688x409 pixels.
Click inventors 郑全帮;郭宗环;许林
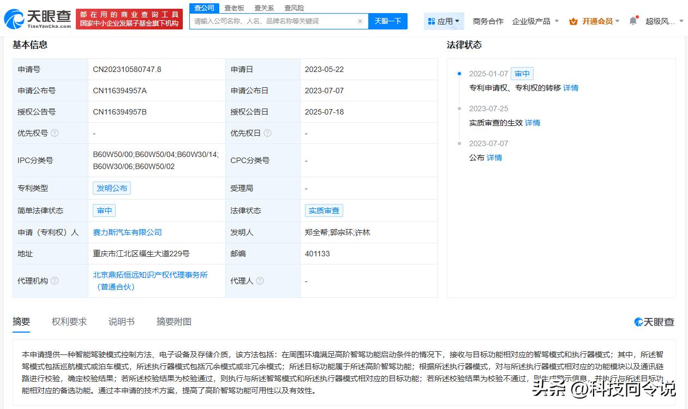(x=337, y=232)
